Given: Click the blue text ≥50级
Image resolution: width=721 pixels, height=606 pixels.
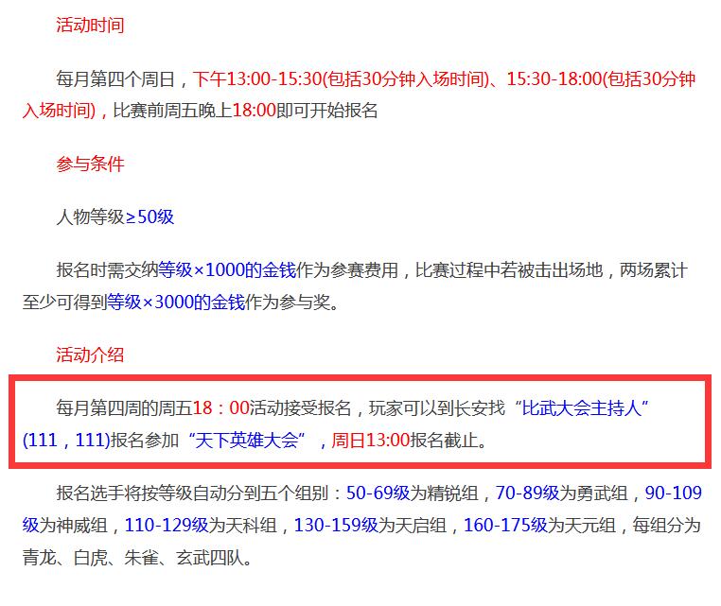Looking at the screenshot, I should coord(149,216).
